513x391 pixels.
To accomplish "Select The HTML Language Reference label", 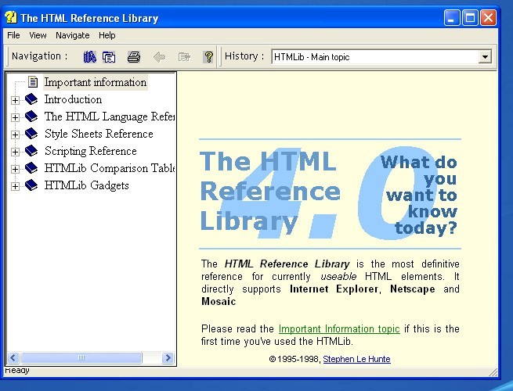I will [x=110, y=117].
